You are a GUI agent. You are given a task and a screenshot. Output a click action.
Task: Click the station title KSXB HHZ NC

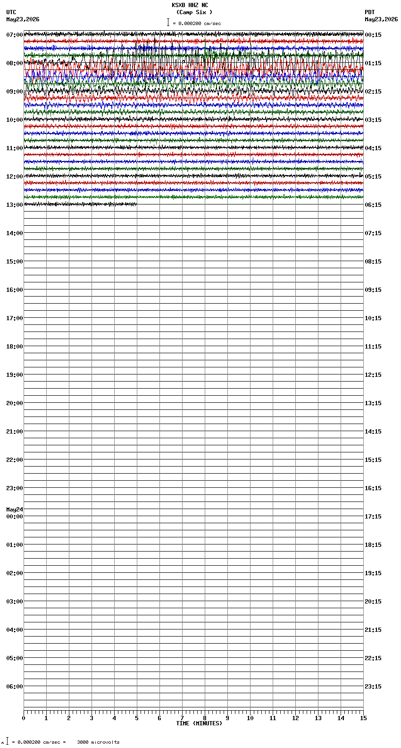[190, 5]
